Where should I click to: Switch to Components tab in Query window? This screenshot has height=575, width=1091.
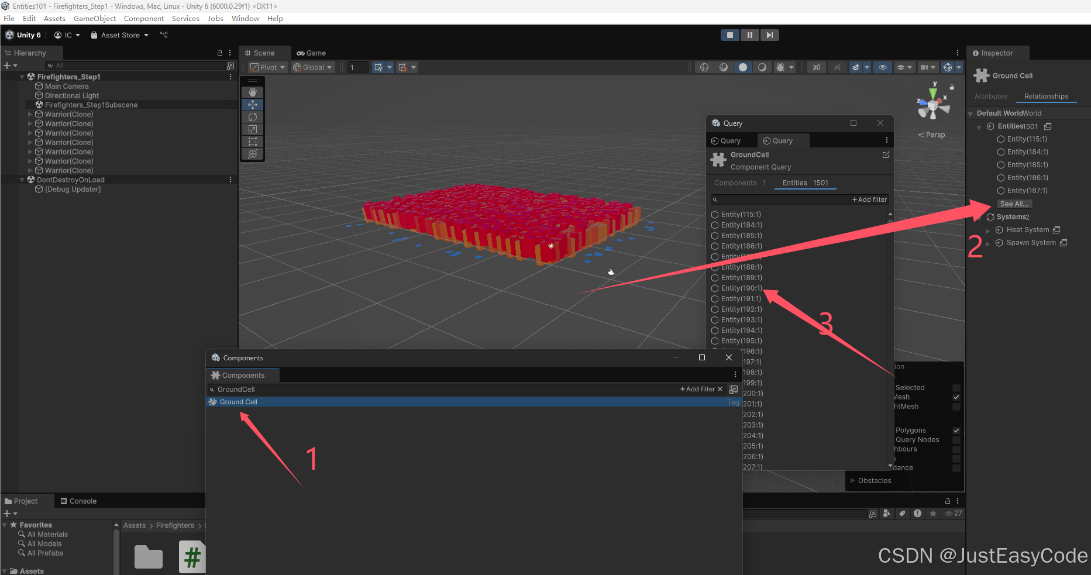coord(740,183)
